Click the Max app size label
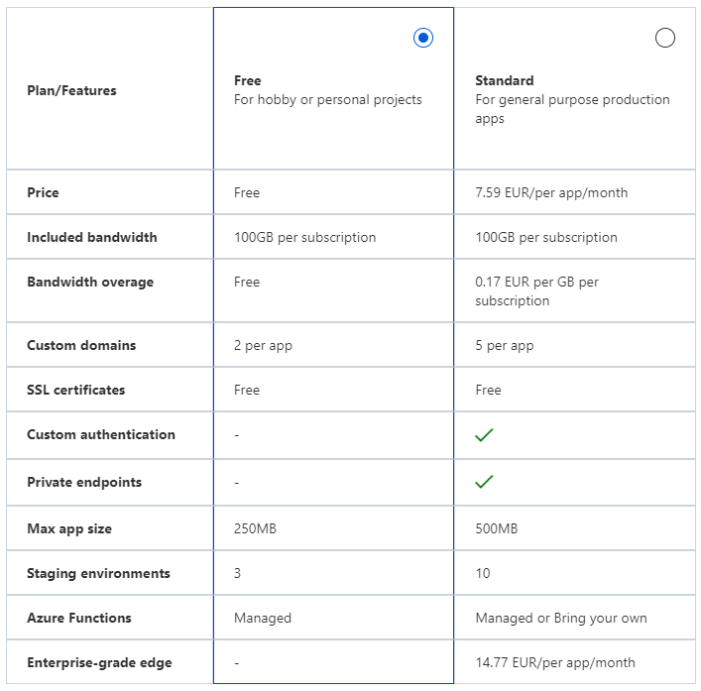The height and width of the screenshot is (691, 701). 69,528
